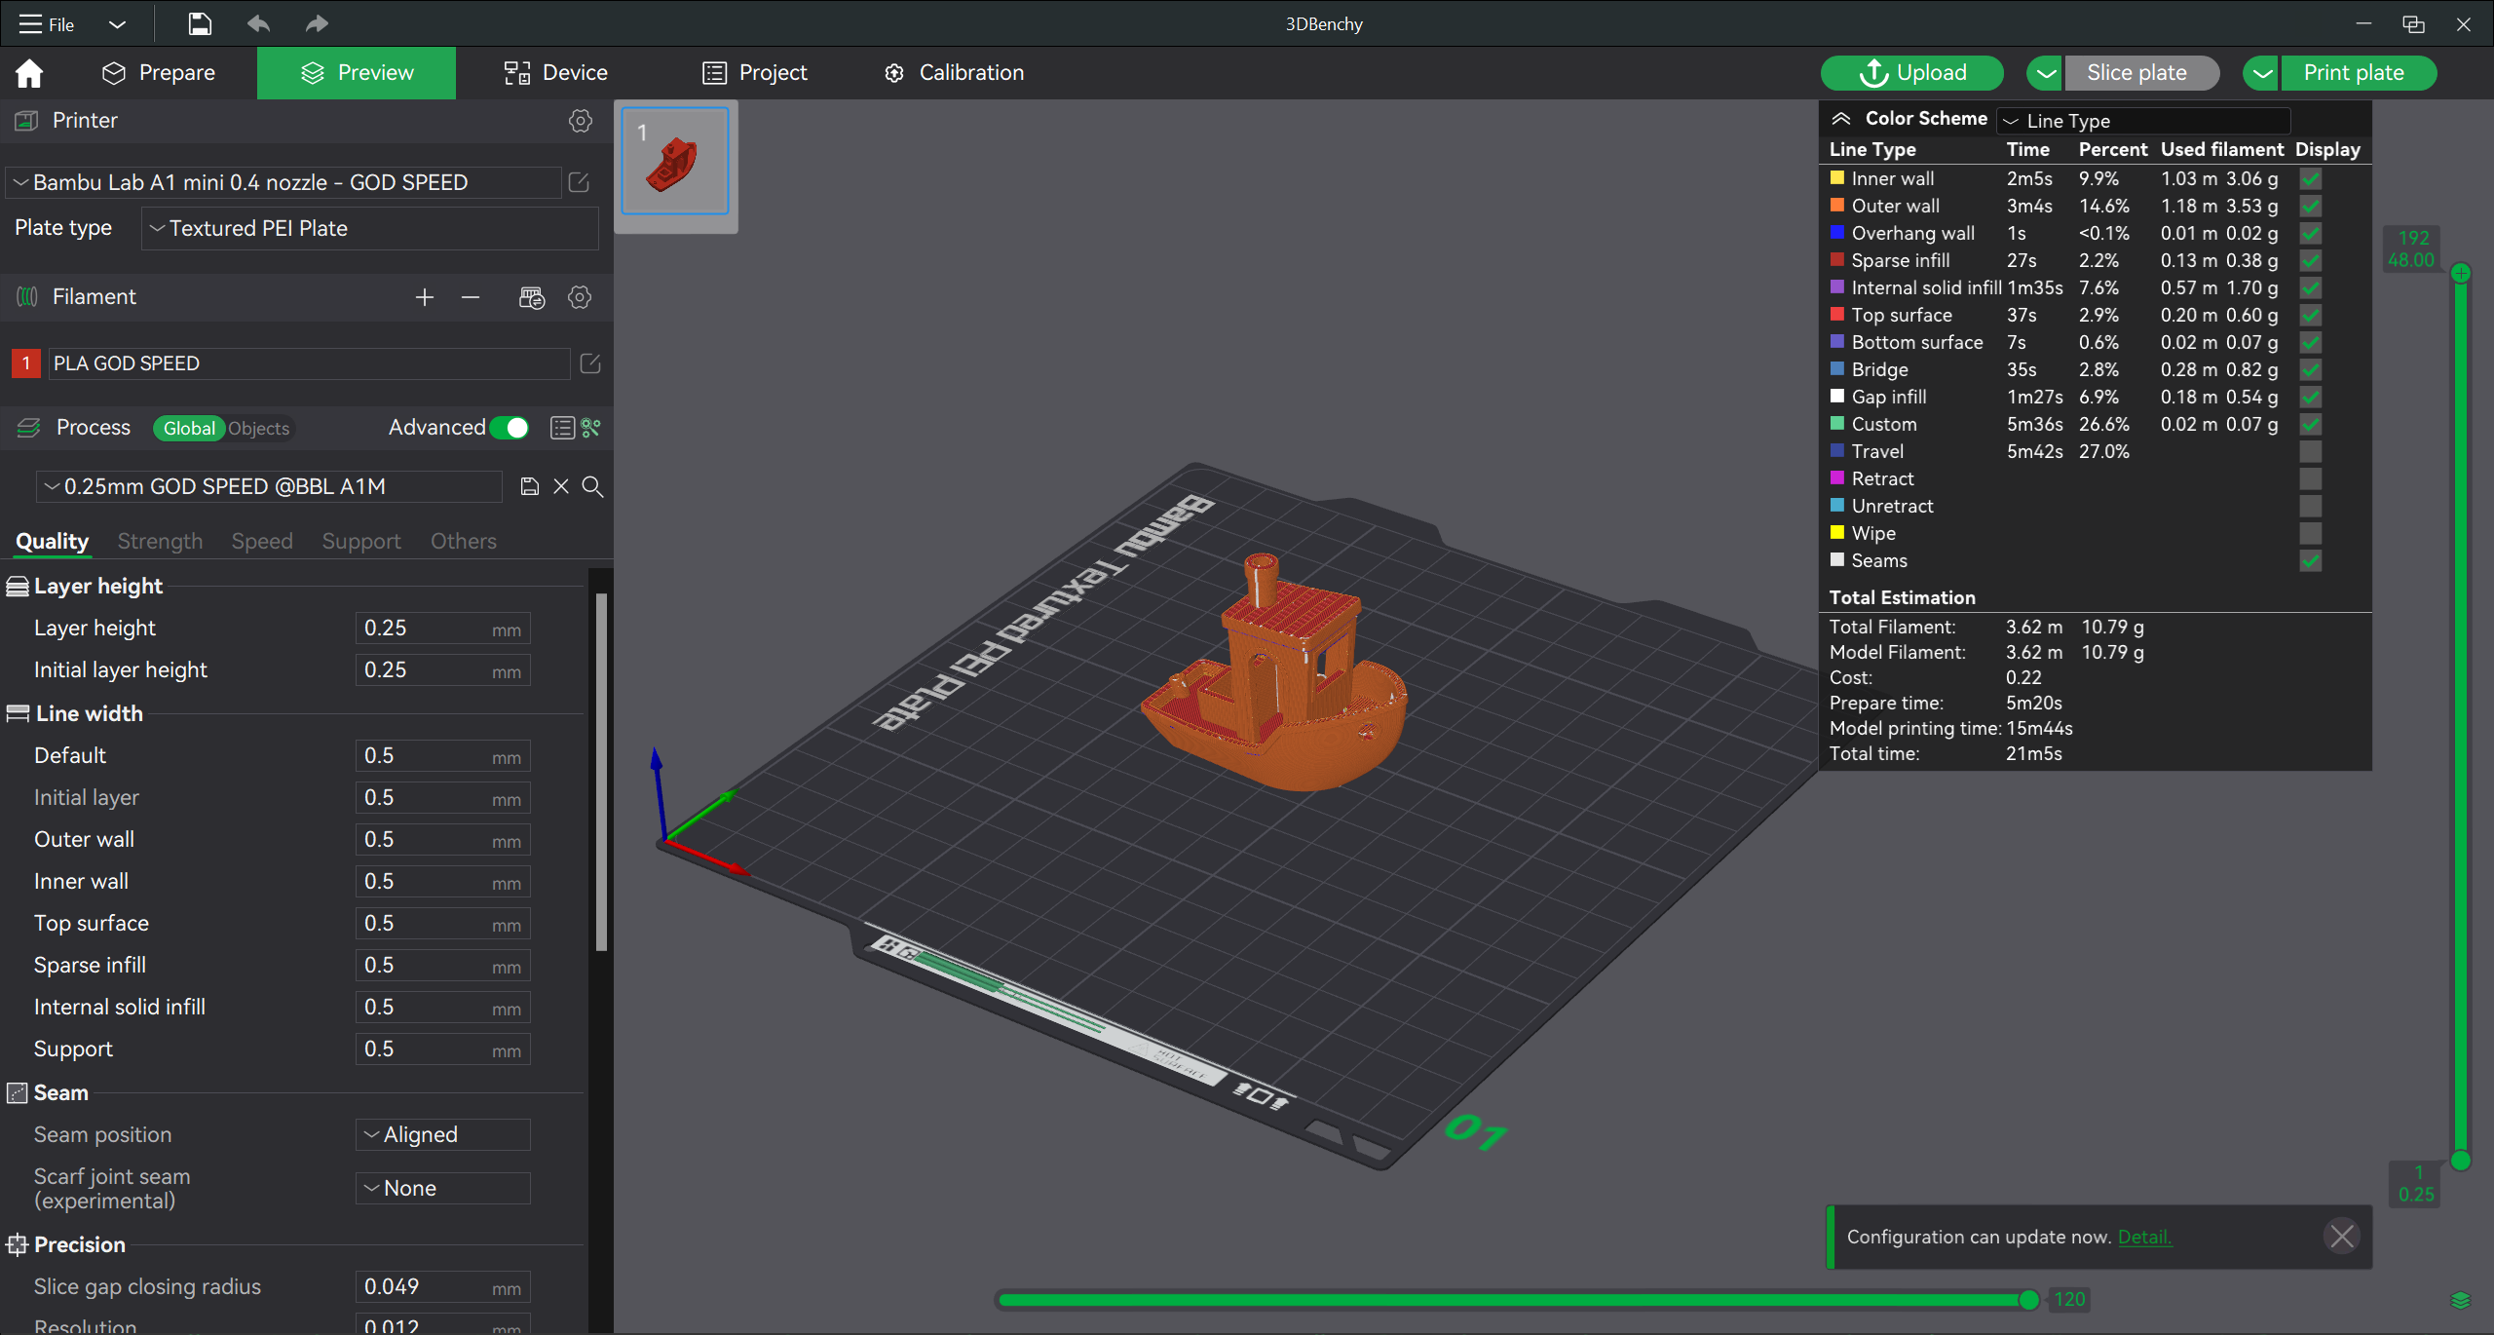Open filament settings gear icon

(x=580, y=297)
